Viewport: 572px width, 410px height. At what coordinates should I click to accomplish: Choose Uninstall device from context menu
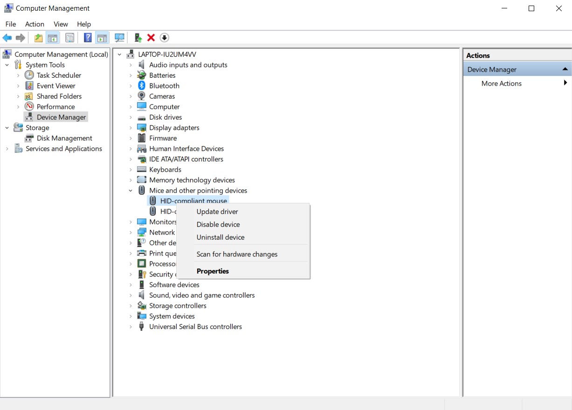pos(221,237)
